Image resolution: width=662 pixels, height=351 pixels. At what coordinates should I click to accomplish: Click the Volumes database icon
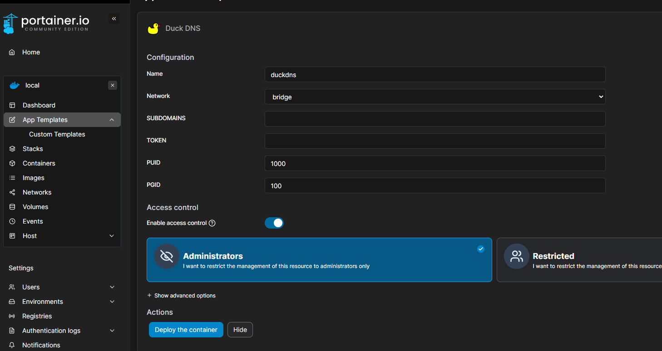tap(12, 207)
